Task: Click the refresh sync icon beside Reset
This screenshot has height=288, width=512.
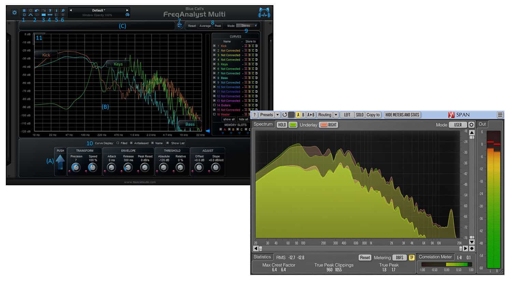Action: coord(180,26)
